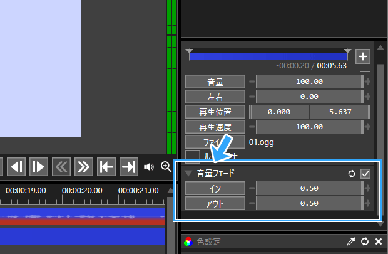Click the 左右 value field showing 0.00
Image resolution: width=388 pixels, height=254 pixels.
310,97
